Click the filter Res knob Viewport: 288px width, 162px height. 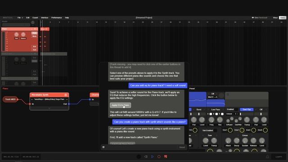pyautogui.click(x=220, y=120)
